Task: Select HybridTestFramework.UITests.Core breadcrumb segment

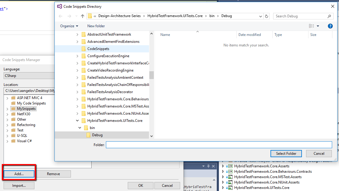Action: (x=175, y=16)
